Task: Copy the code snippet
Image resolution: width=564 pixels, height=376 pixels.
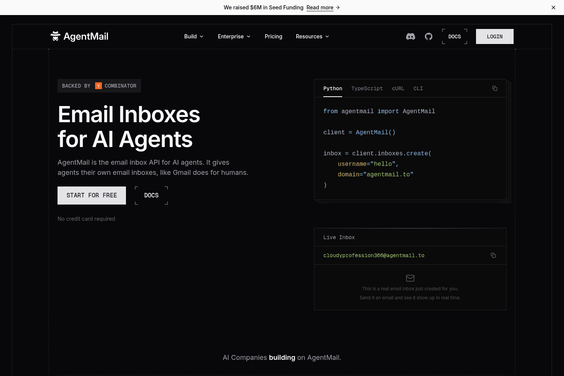Action: (x=495, y=88)
